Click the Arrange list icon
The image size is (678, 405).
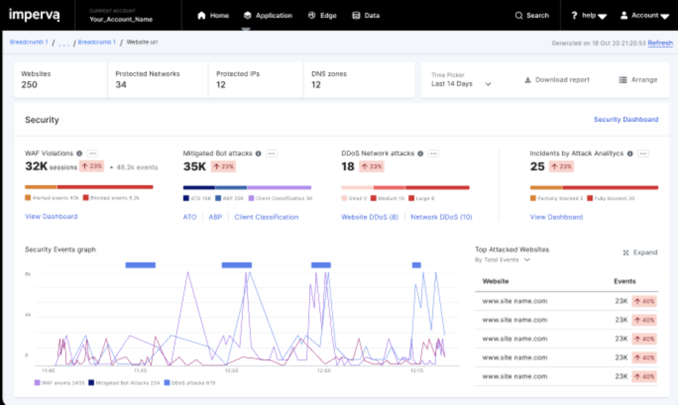pyautogui.click(x=623, y=80)
